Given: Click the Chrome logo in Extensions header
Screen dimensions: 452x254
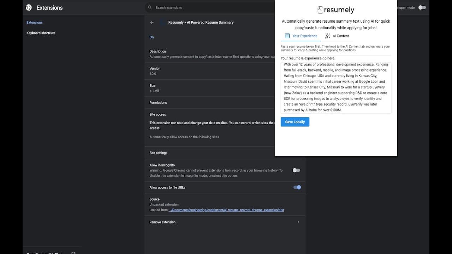Looking at the screenshot, I should pyautogui.click(x=29, y=7).
